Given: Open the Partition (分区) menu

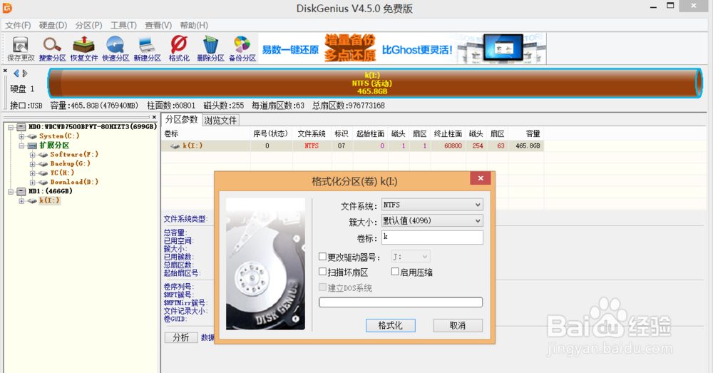Looking at the screenshot, I should coord(88,26).
